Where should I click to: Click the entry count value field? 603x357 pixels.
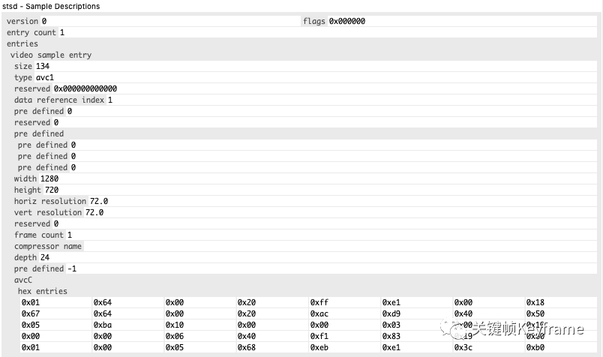click(x=327, y=32)
